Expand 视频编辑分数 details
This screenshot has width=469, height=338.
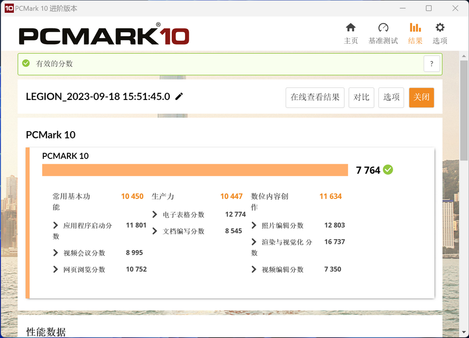254,269
